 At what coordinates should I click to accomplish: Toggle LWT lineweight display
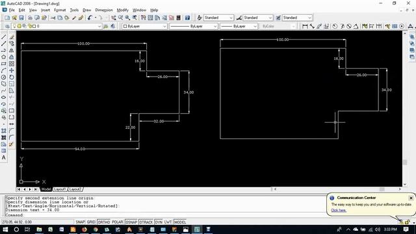click(168, 222)
